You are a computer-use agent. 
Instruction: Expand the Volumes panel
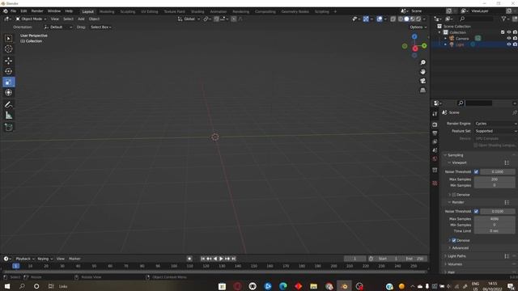point(455,264)
